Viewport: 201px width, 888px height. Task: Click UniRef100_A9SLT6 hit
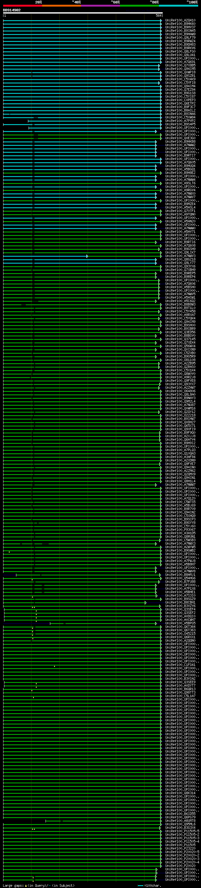coord(180,183)
